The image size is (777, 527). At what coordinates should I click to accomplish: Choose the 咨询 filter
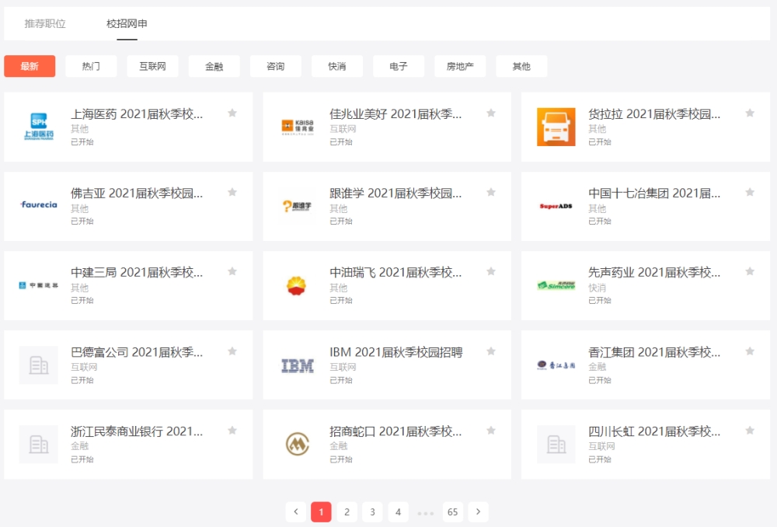click(x=276, y=66)
